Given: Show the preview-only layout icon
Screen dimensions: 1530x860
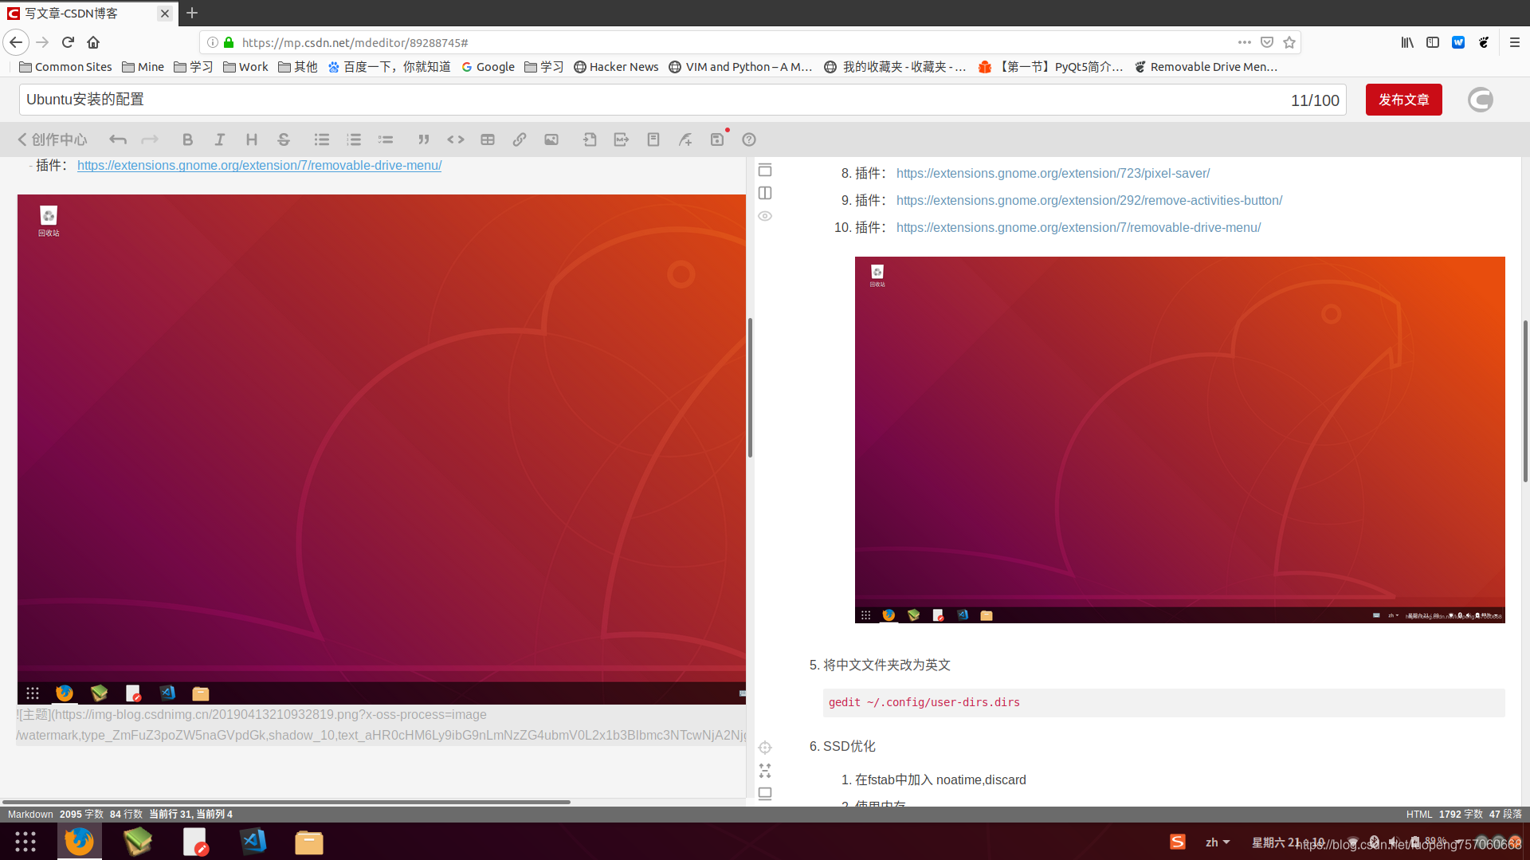Looking at the screenshot, I should (765, 170).
